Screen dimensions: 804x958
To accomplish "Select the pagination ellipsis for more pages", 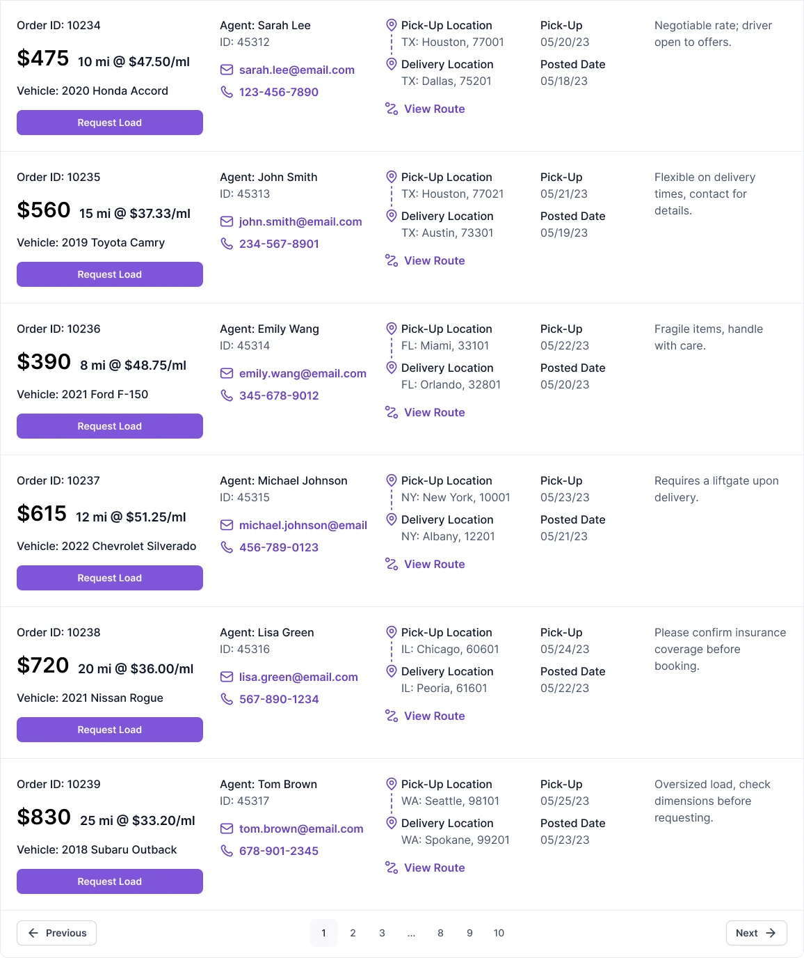I will coord(411,933).
